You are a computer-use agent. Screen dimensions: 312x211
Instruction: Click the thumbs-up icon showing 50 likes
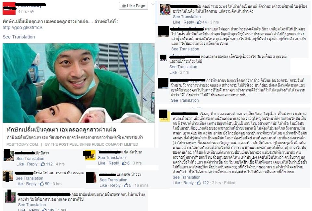click(x=42, y=184)
